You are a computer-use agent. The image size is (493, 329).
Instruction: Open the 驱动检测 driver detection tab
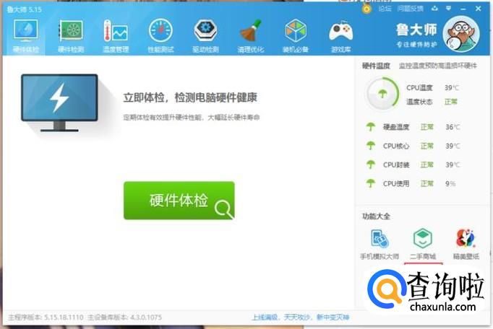[205, 36]
